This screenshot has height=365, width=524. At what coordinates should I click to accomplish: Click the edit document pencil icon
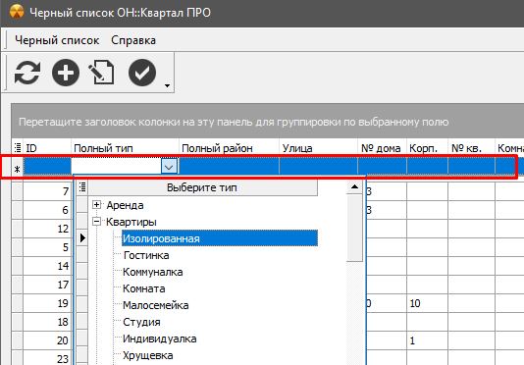102,72
